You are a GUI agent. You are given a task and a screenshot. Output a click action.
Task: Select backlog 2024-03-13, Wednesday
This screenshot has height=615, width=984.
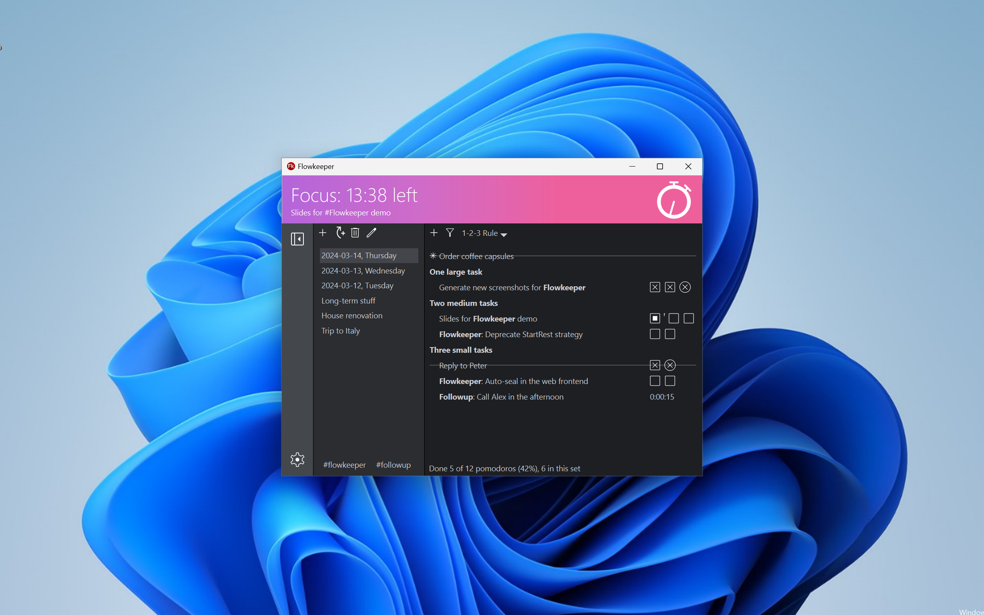369,271
